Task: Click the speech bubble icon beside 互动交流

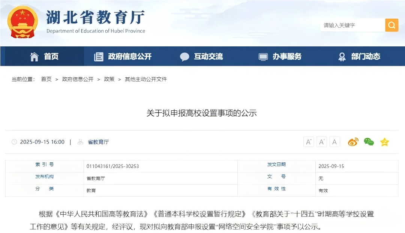Action: click(x=184, y=56)
